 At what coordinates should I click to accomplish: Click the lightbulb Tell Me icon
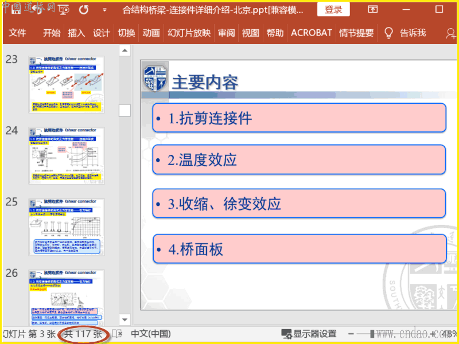pos(388,33)
